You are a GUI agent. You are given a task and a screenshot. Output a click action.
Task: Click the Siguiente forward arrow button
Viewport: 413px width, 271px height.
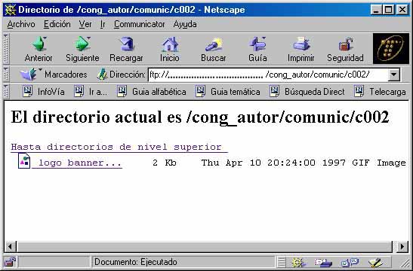[x=82, y=50]
